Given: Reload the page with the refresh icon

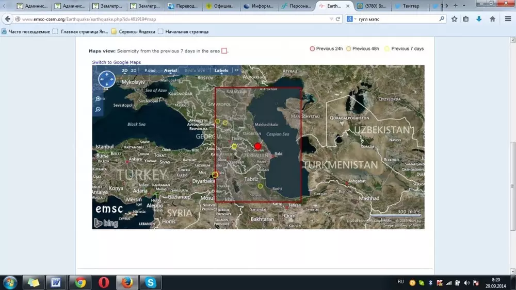Looking at the screenshot, I should (x=338, y=19).
